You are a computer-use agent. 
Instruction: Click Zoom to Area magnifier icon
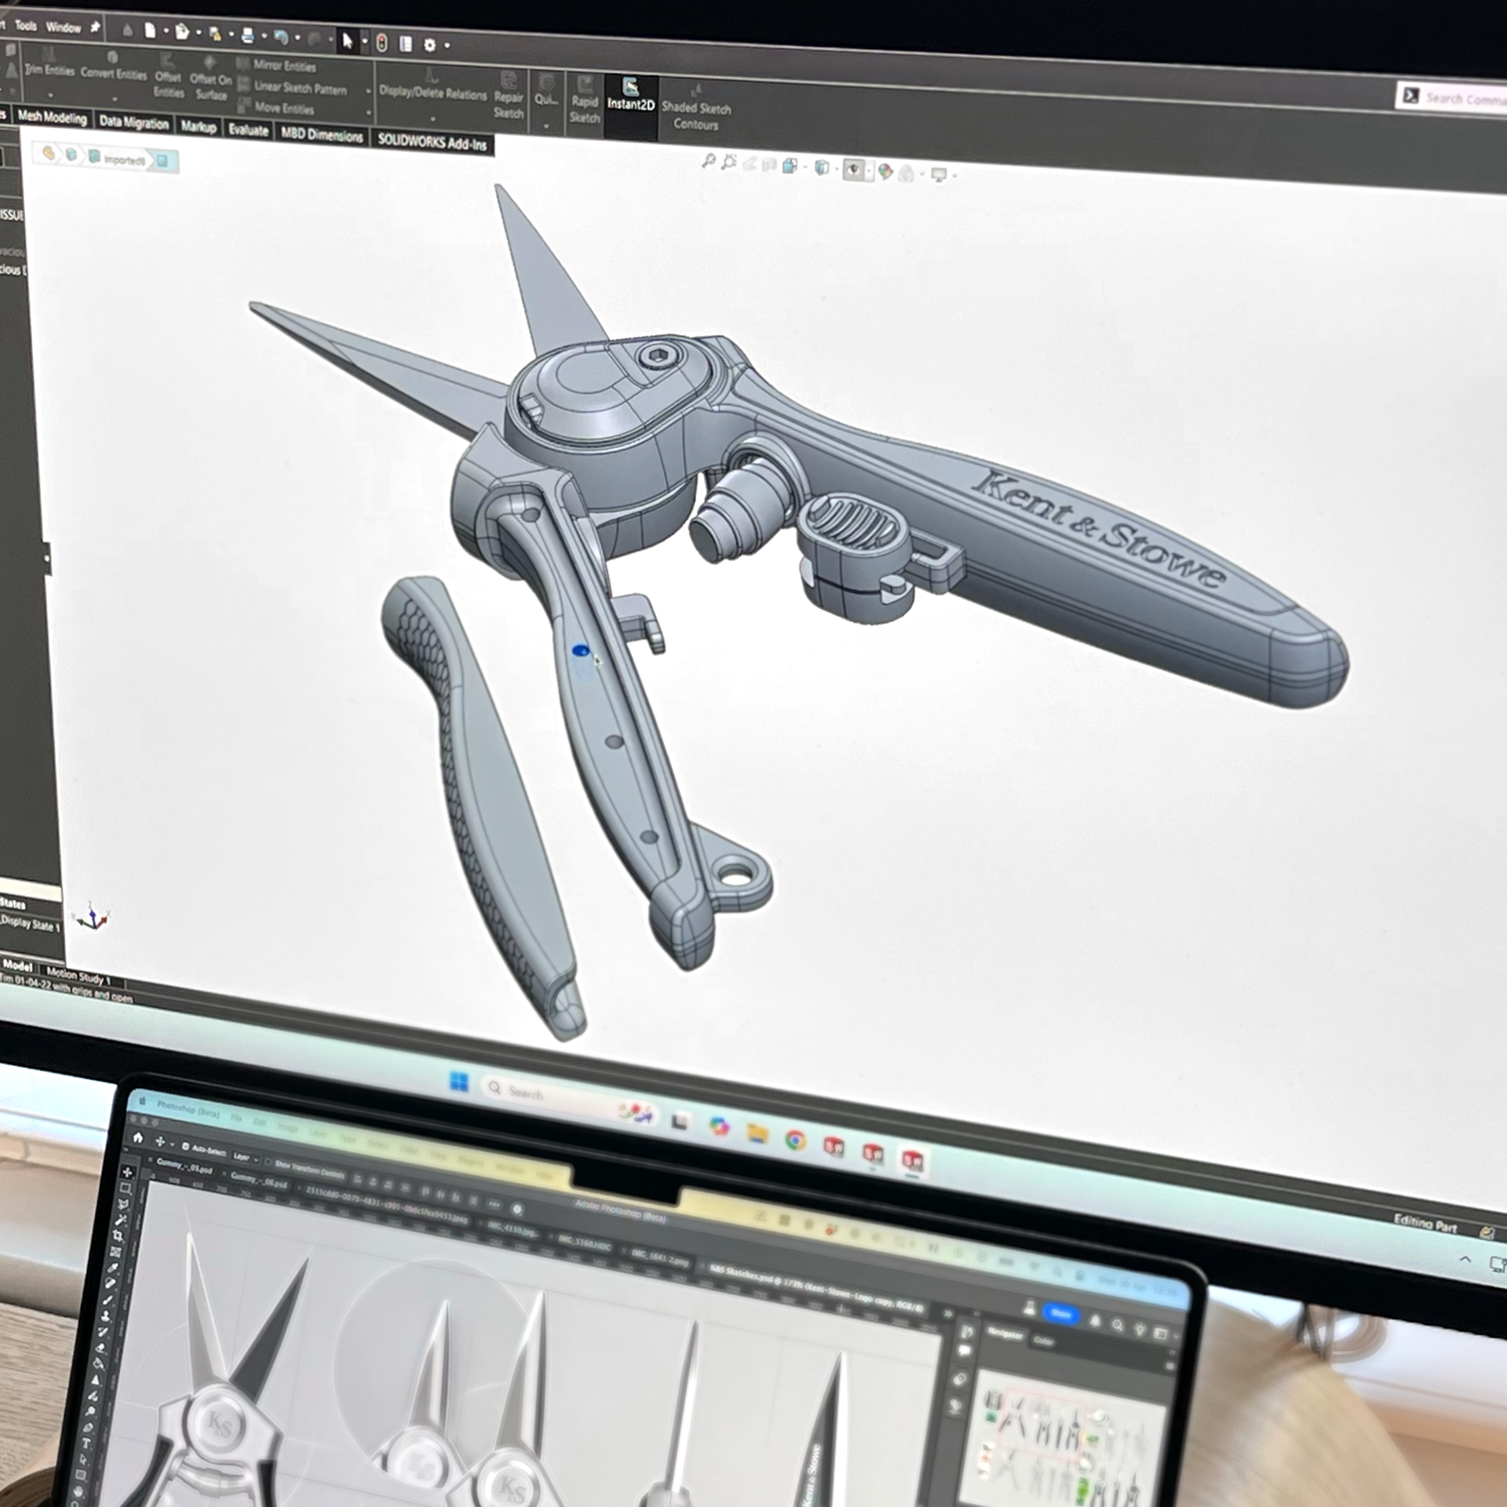coord(729,162)
